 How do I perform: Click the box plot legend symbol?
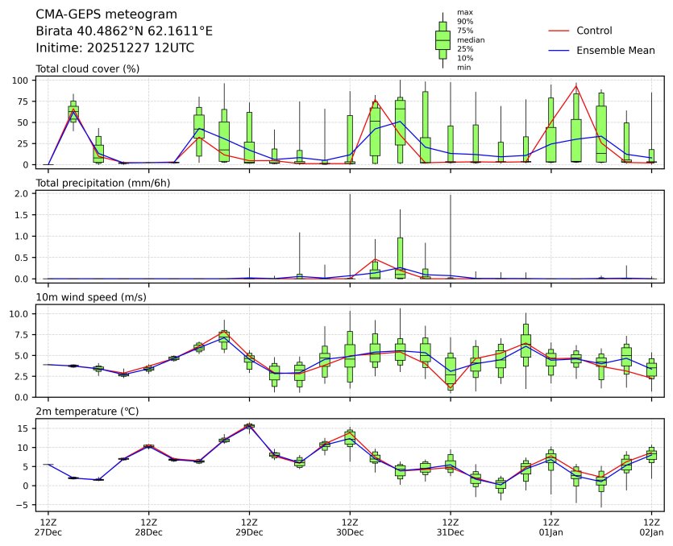click(x=442, y=39)
